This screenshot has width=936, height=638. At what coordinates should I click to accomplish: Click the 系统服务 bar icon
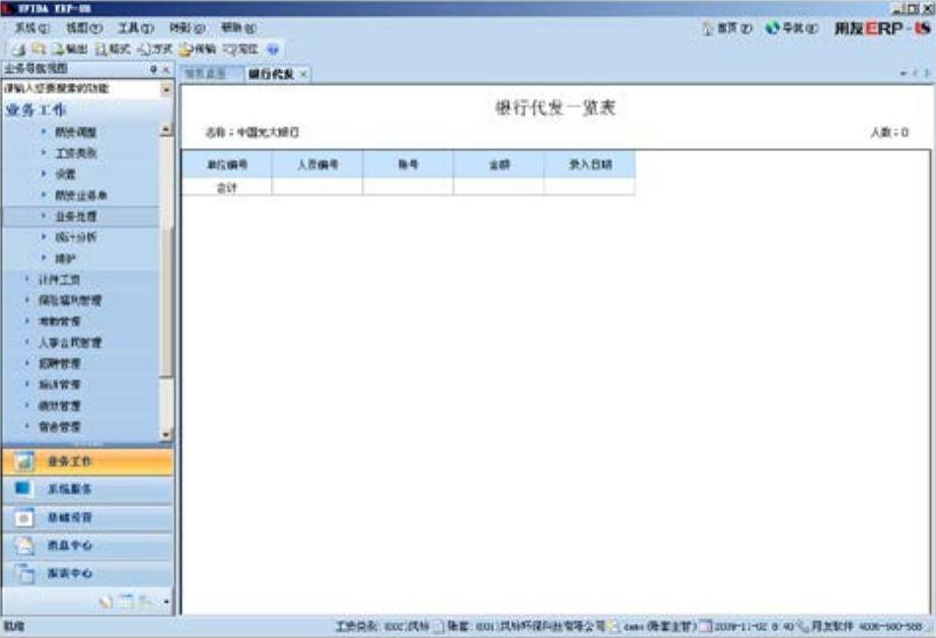tap(24, 489)
